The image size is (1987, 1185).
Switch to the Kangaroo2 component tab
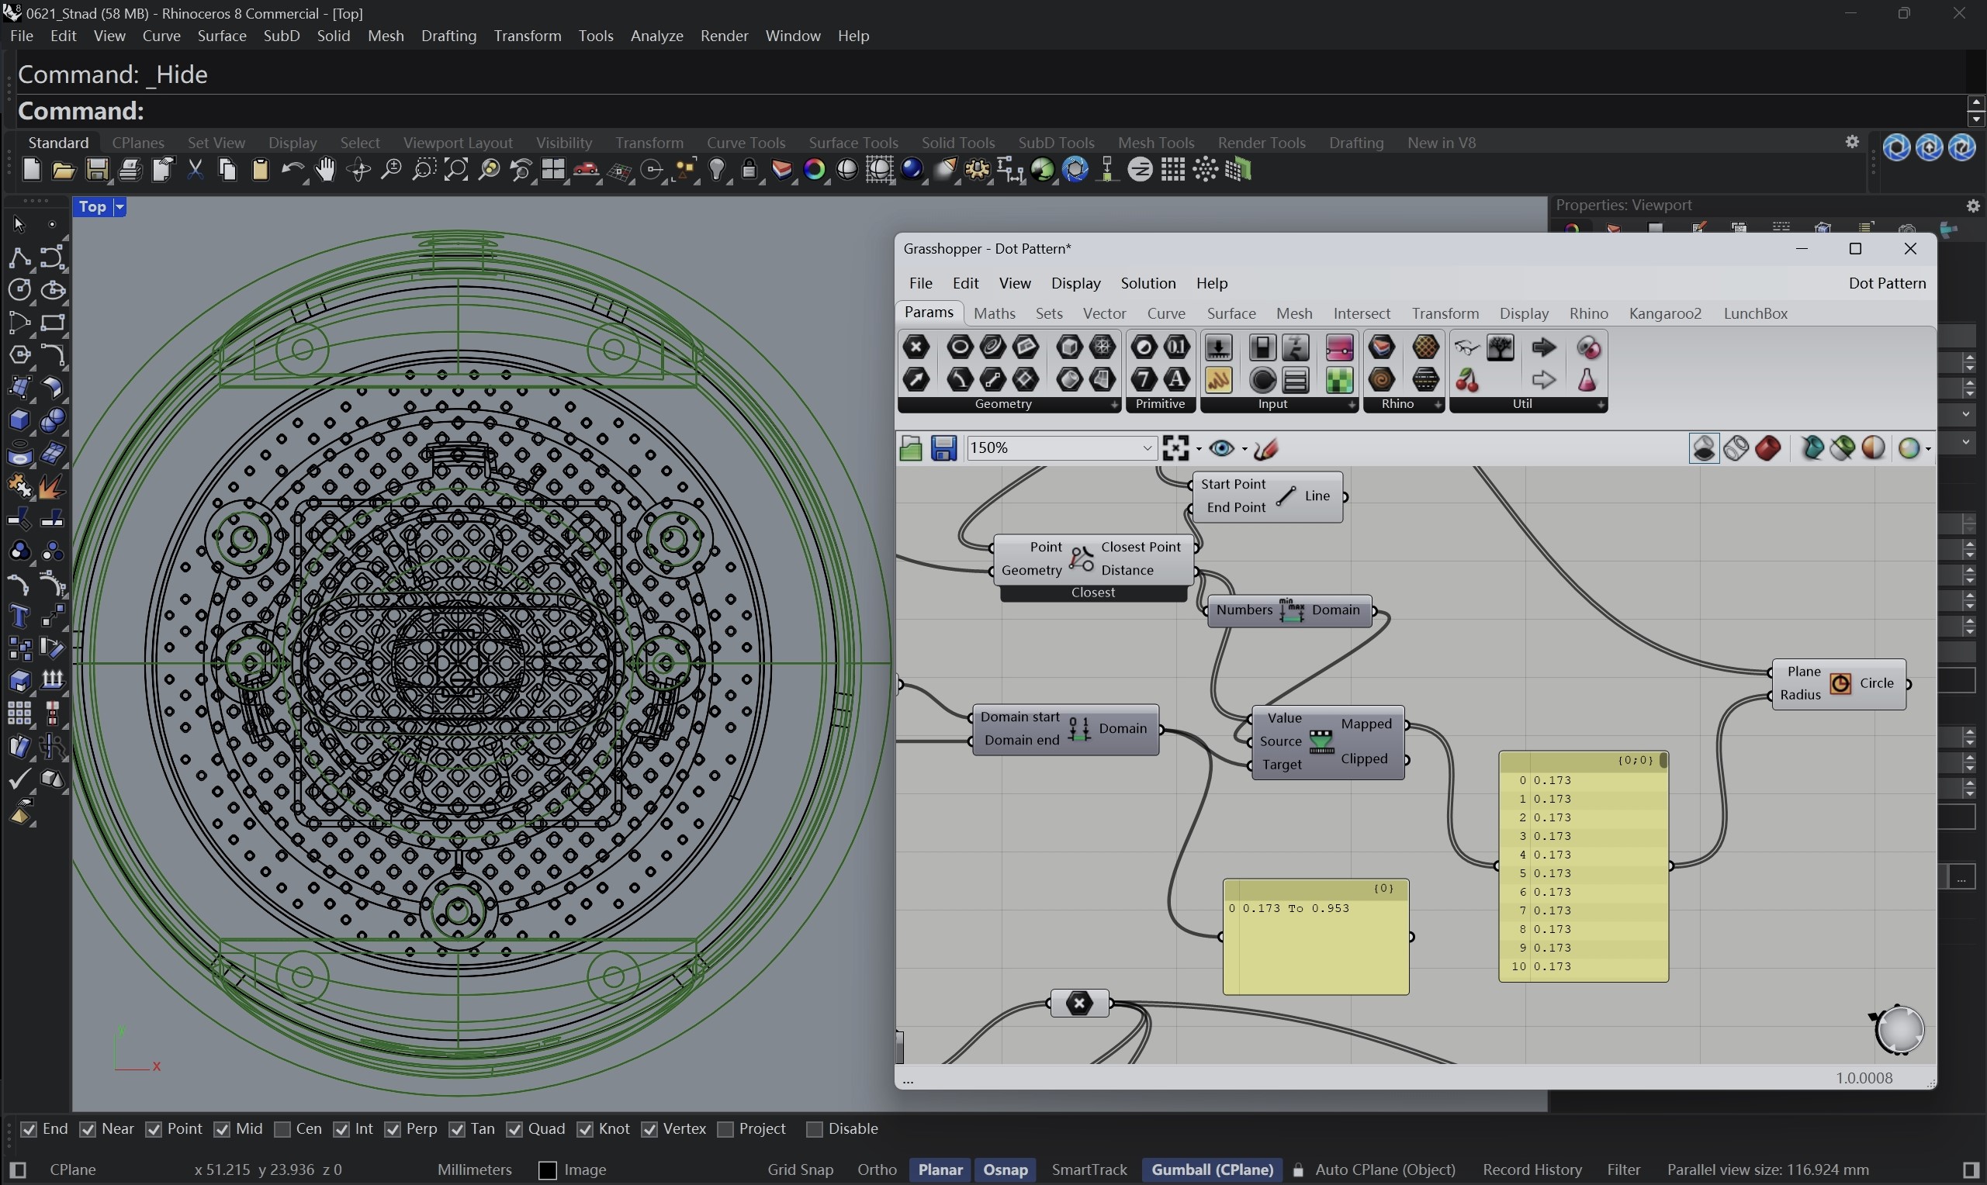point(1664,314)
